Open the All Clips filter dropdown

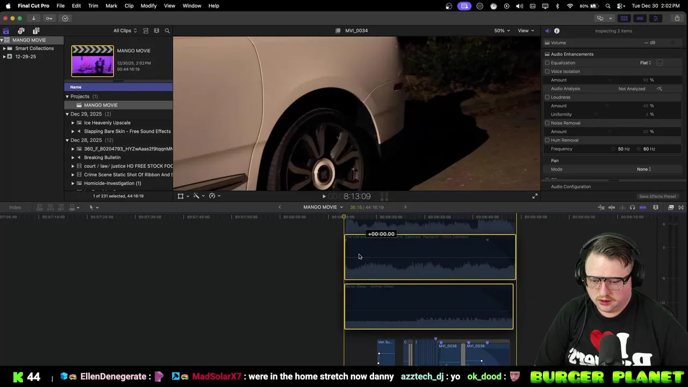click(x=125, y=31)
